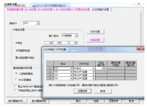Expand row 4 TCP protocol dropdown
The height and width of the screenshot is (107, 147).
click(71, 79)
